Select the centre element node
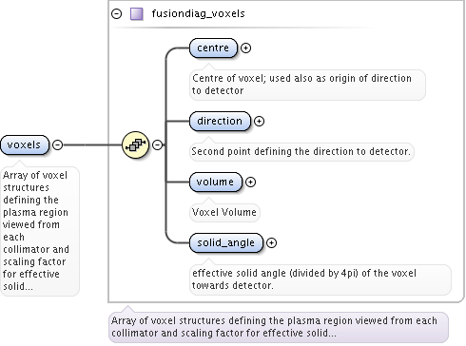This screenshot has width=466, height=346. (213, 48)
